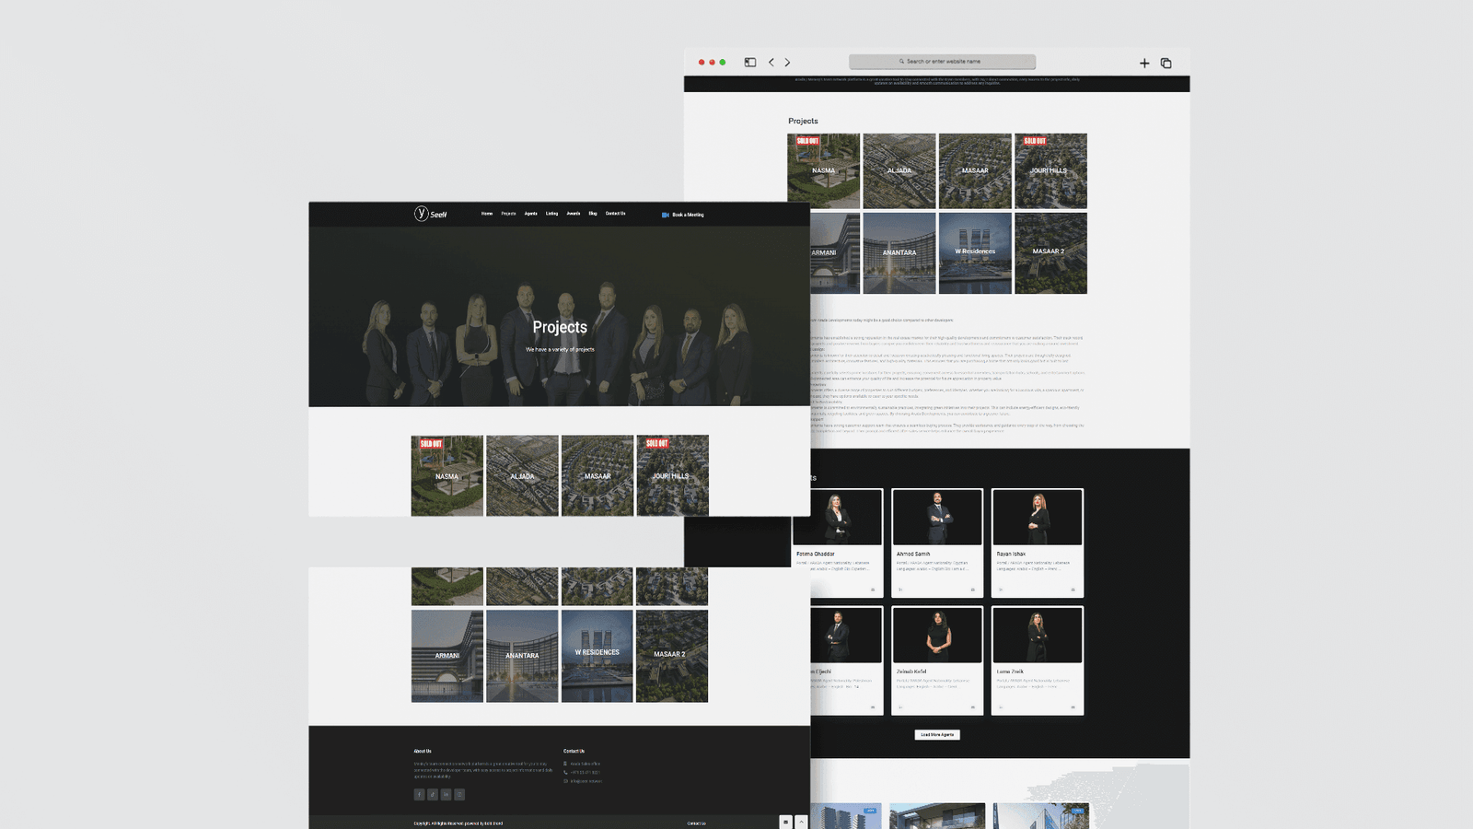
Task: Click the Contact Us header link
Action: point(615,214)
